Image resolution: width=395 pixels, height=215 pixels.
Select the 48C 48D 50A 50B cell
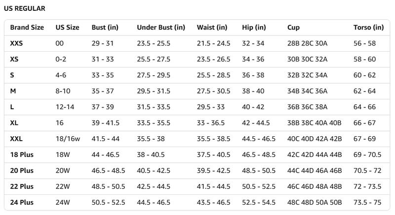tap(315, 202)
